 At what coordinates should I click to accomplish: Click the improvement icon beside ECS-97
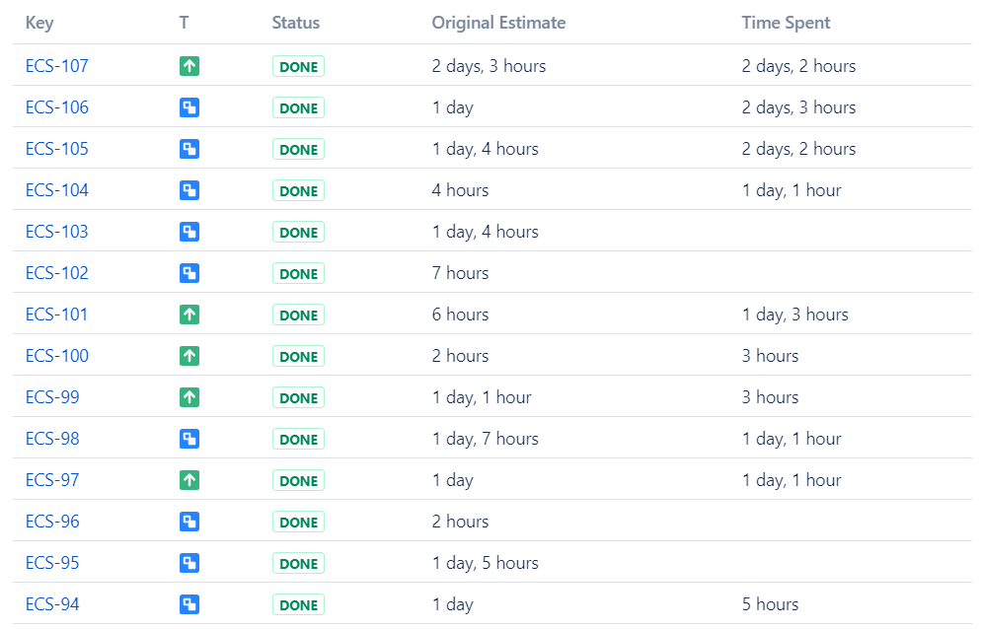[189, 481]
